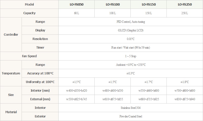
Task: Click the Stainless Steel 304 interior material
Action: tap(131, 108)
